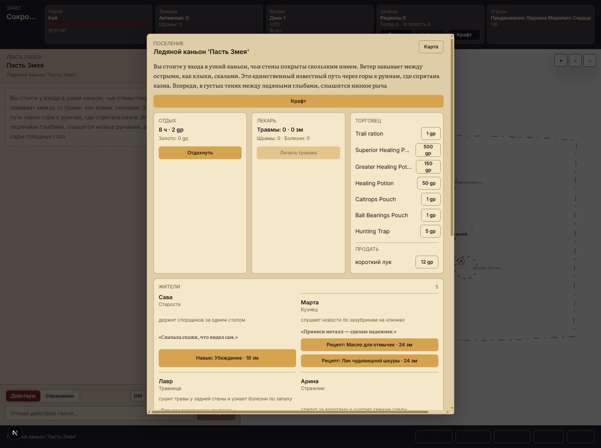The image size is (601, 448).
Task: Buy recipe Масло для отмычек from Марта
Action: click(370, 345)
